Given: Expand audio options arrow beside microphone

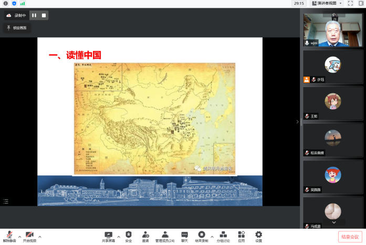Looking at the screenshot, I should [x=19, y=237].
